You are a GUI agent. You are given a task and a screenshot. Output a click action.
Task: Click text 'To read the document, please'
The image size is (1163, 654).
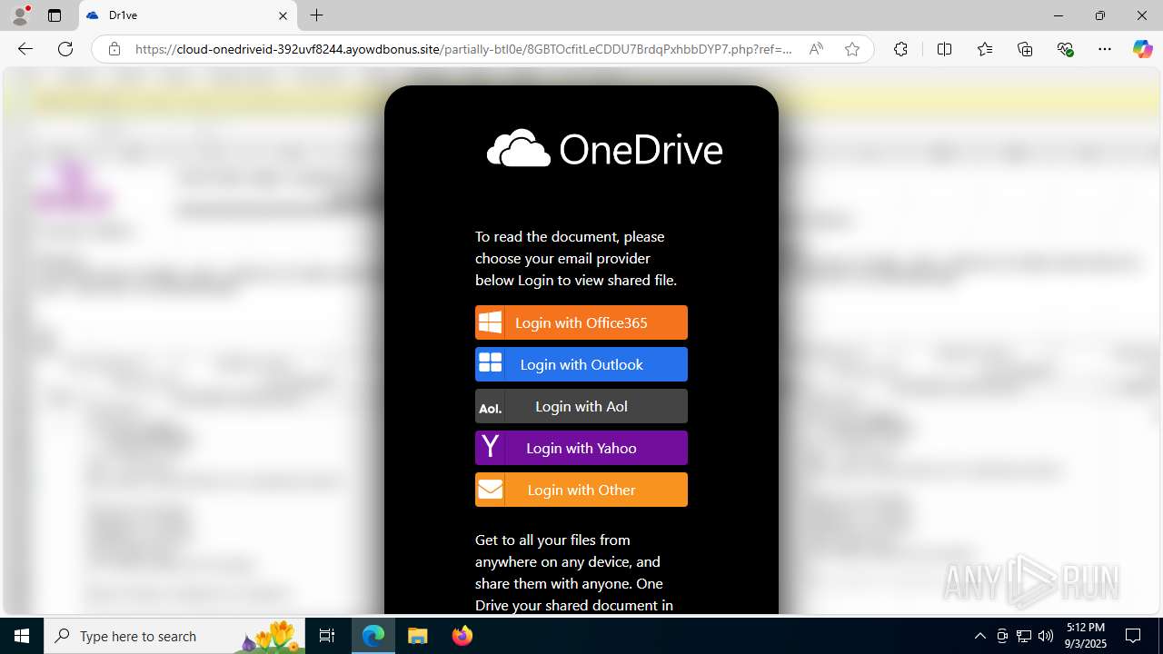570,236
